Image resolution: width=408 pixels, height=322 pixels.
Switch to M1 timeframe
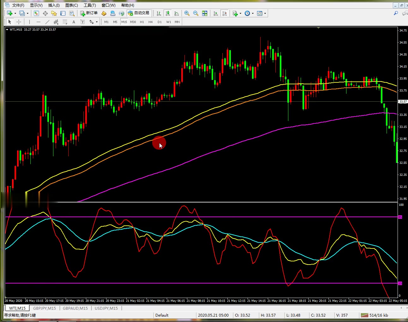pyautogui.click(x=106, y=22)
